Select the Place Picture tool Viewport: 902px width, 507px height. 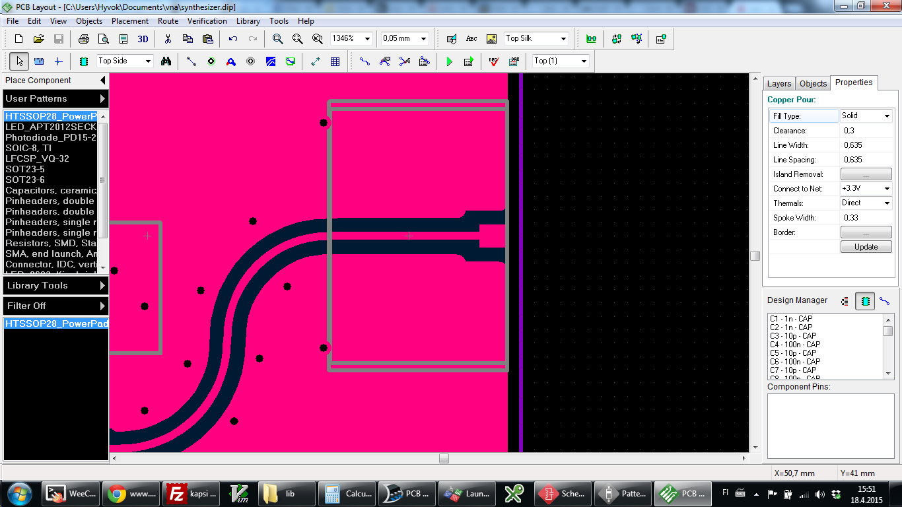click(491, 39)
